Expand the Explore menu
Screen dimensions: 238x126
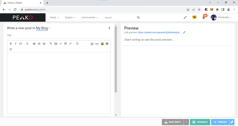(x=70, y=18)
